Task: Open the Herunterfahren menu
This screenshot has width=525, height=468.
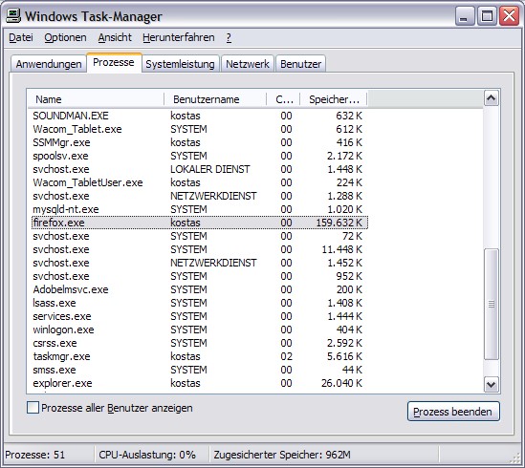Action: (179, 37)
